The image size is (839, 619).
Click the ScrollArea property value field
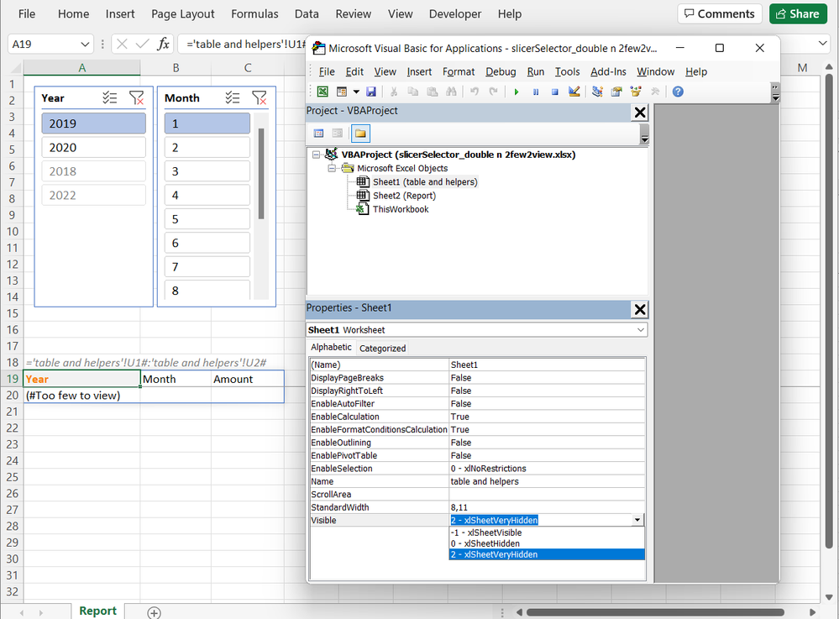click(547, 495)
